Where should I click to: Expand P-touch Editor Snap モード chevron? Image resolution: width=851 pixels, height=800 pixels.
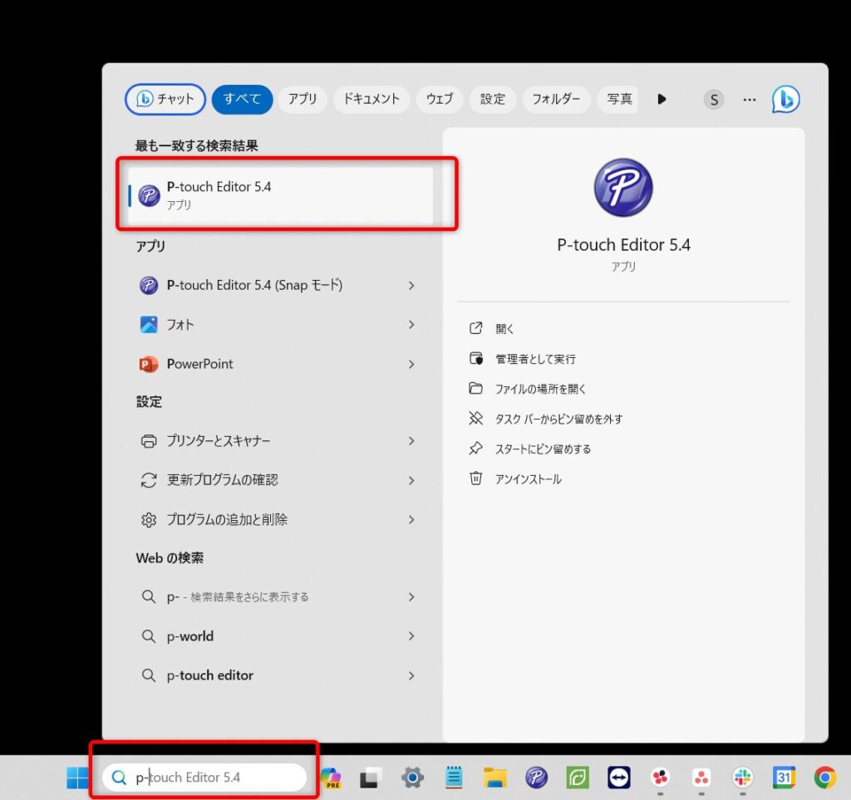[411, 285]
